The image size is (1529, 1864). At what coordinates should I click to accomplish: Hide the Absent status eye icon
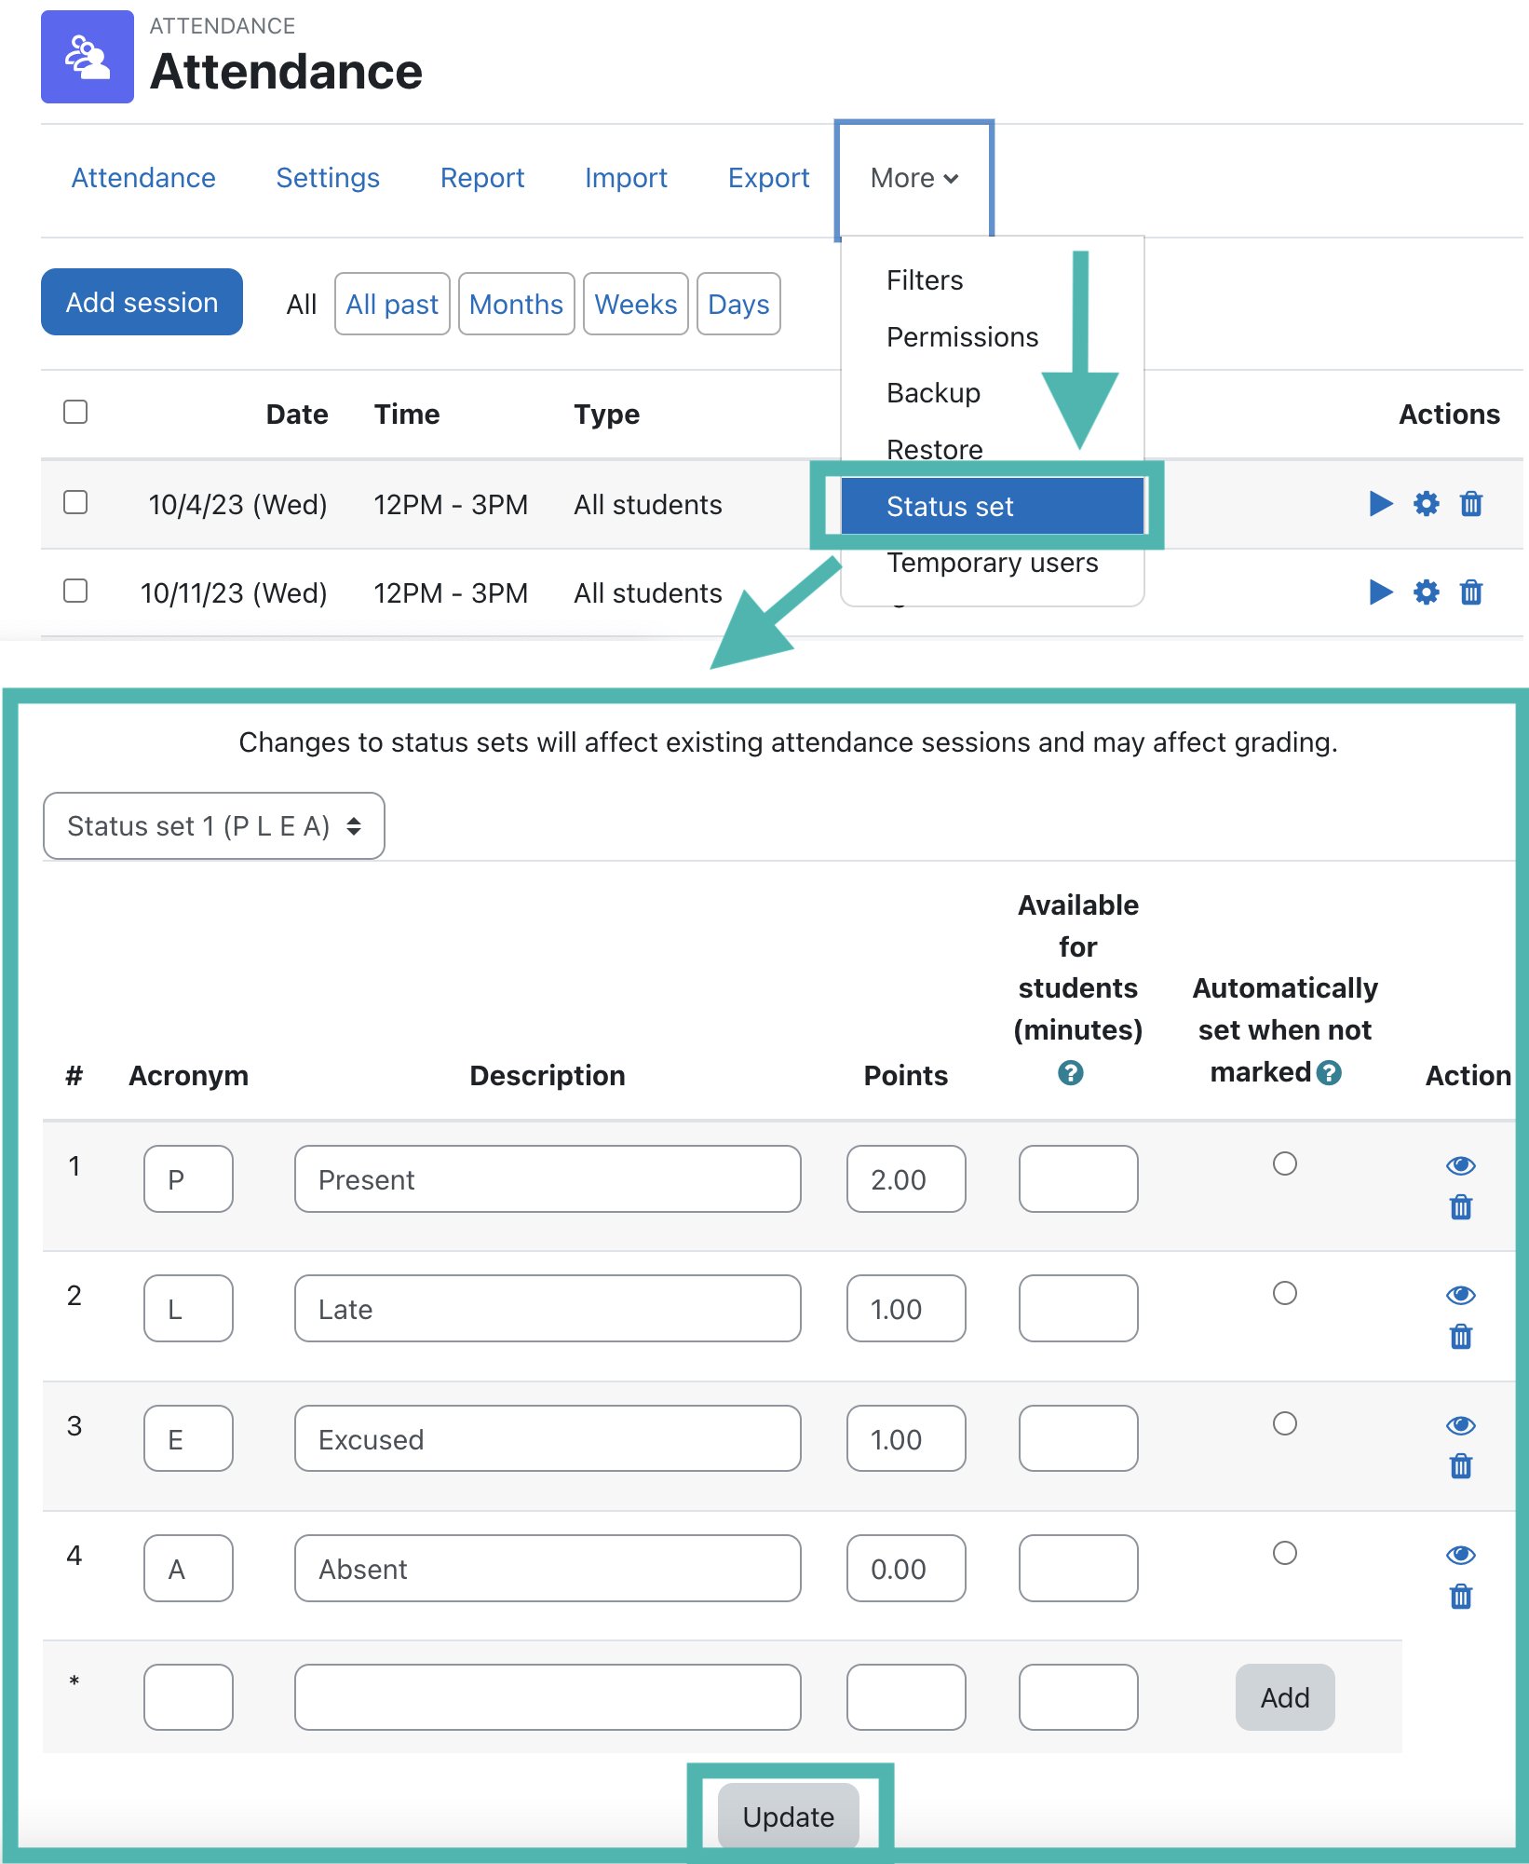(x=1461, y=1555)
